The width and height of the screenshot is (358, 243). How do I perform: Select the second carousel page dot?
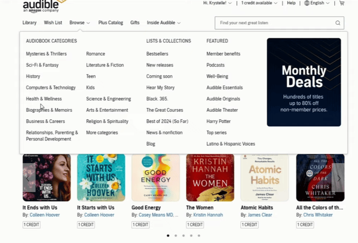(176, 235)
